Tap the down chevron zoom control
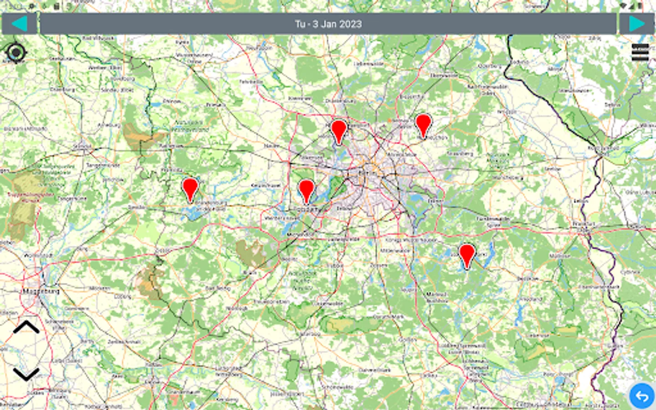Screen dimensions: 656x410 tap(26, 374)
